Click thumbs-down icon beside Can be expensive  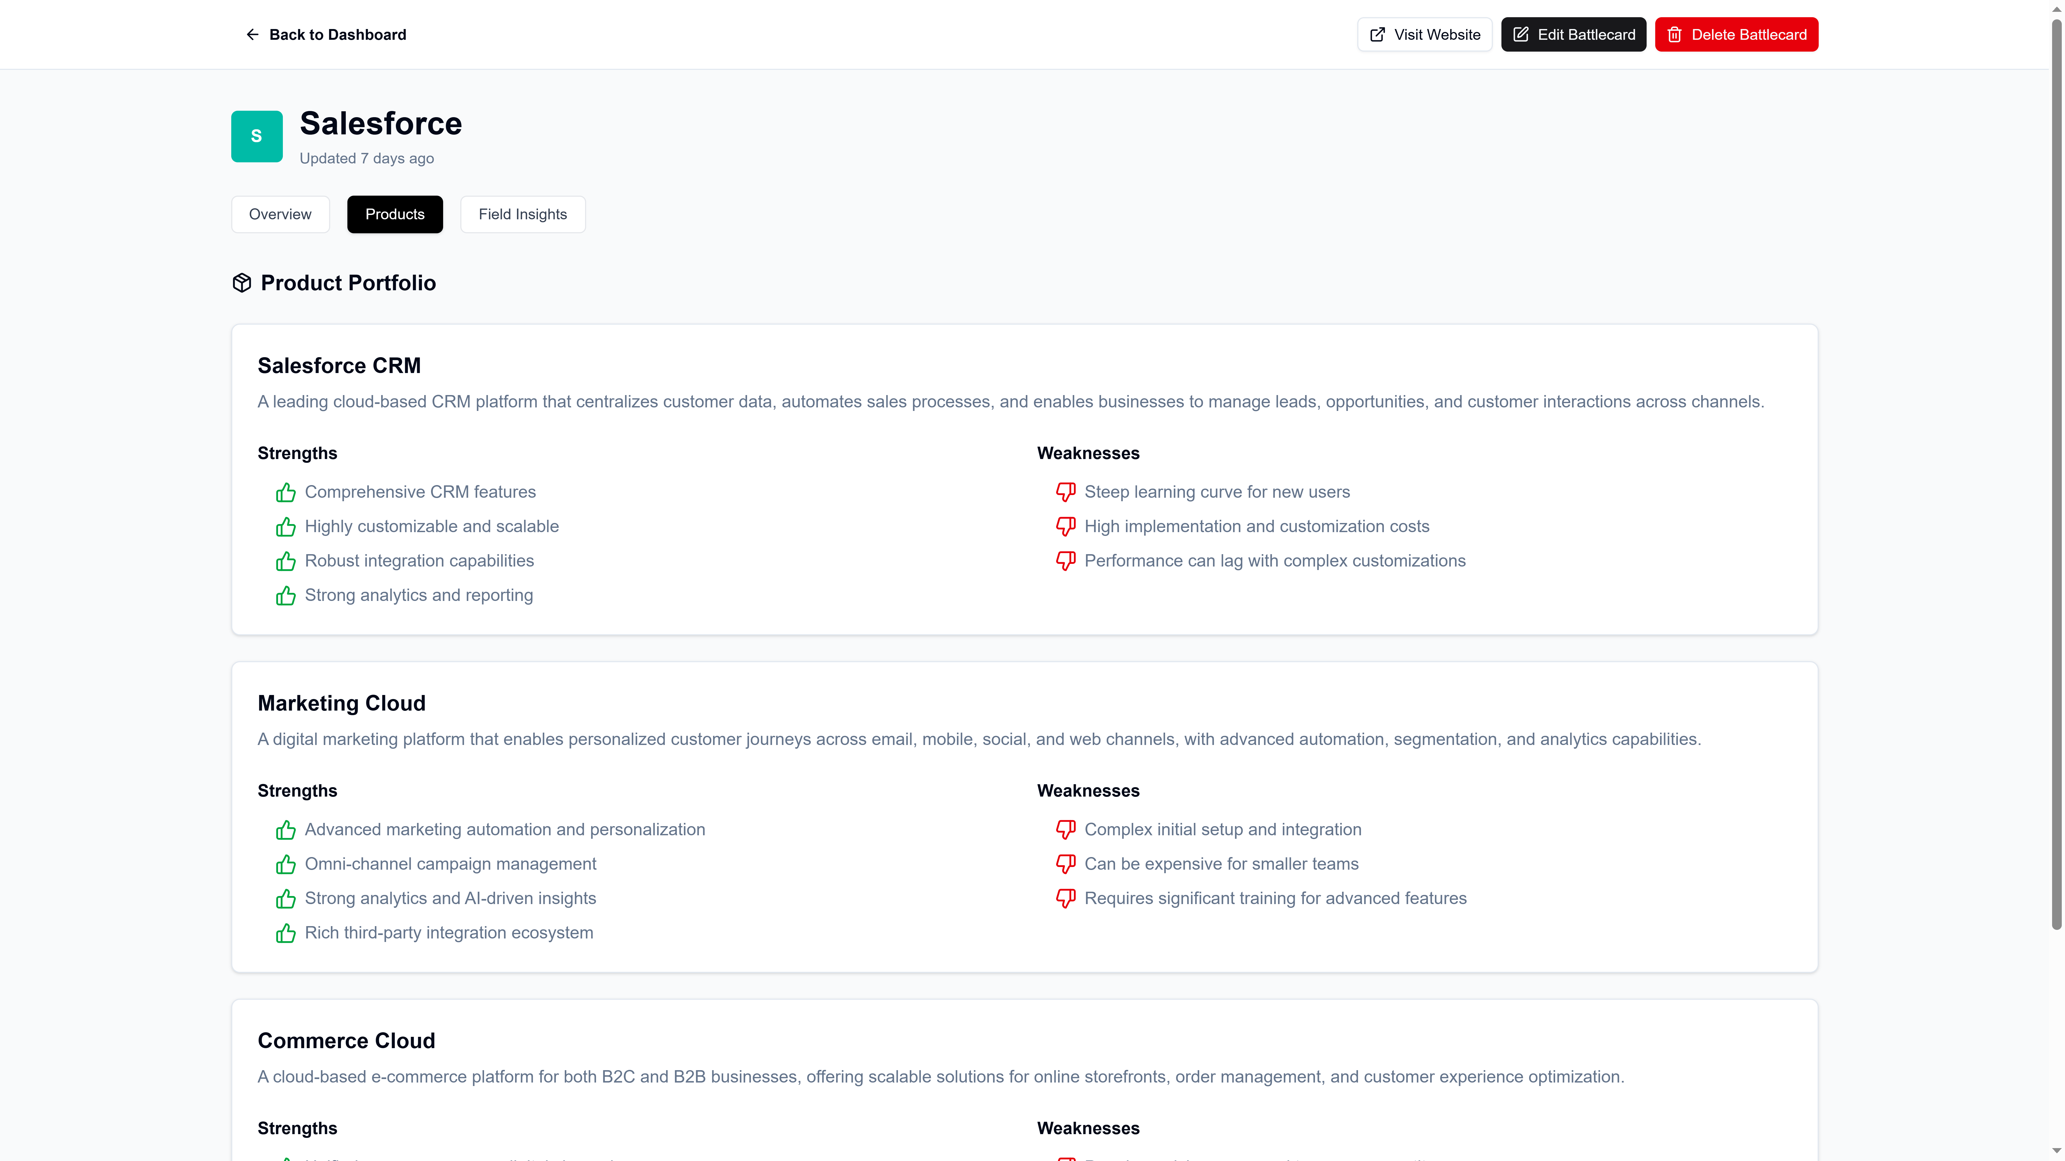[1065, 864]
